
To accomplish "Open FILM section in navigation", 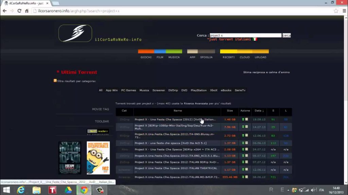I will click(160, 57).
